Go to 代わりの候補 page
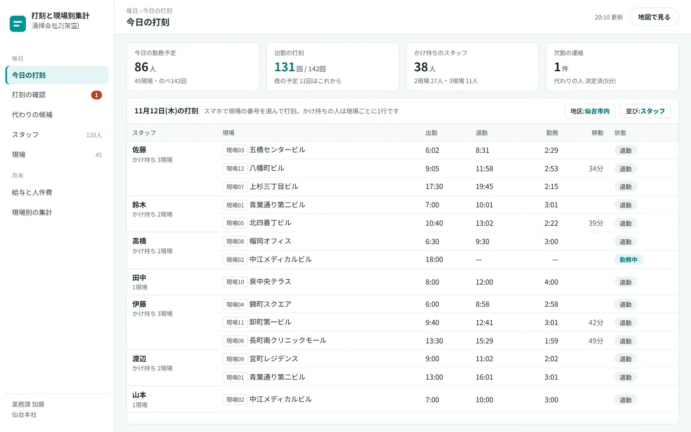The width and height of the screenshot is (691, 432). click(x=57, y=115)
